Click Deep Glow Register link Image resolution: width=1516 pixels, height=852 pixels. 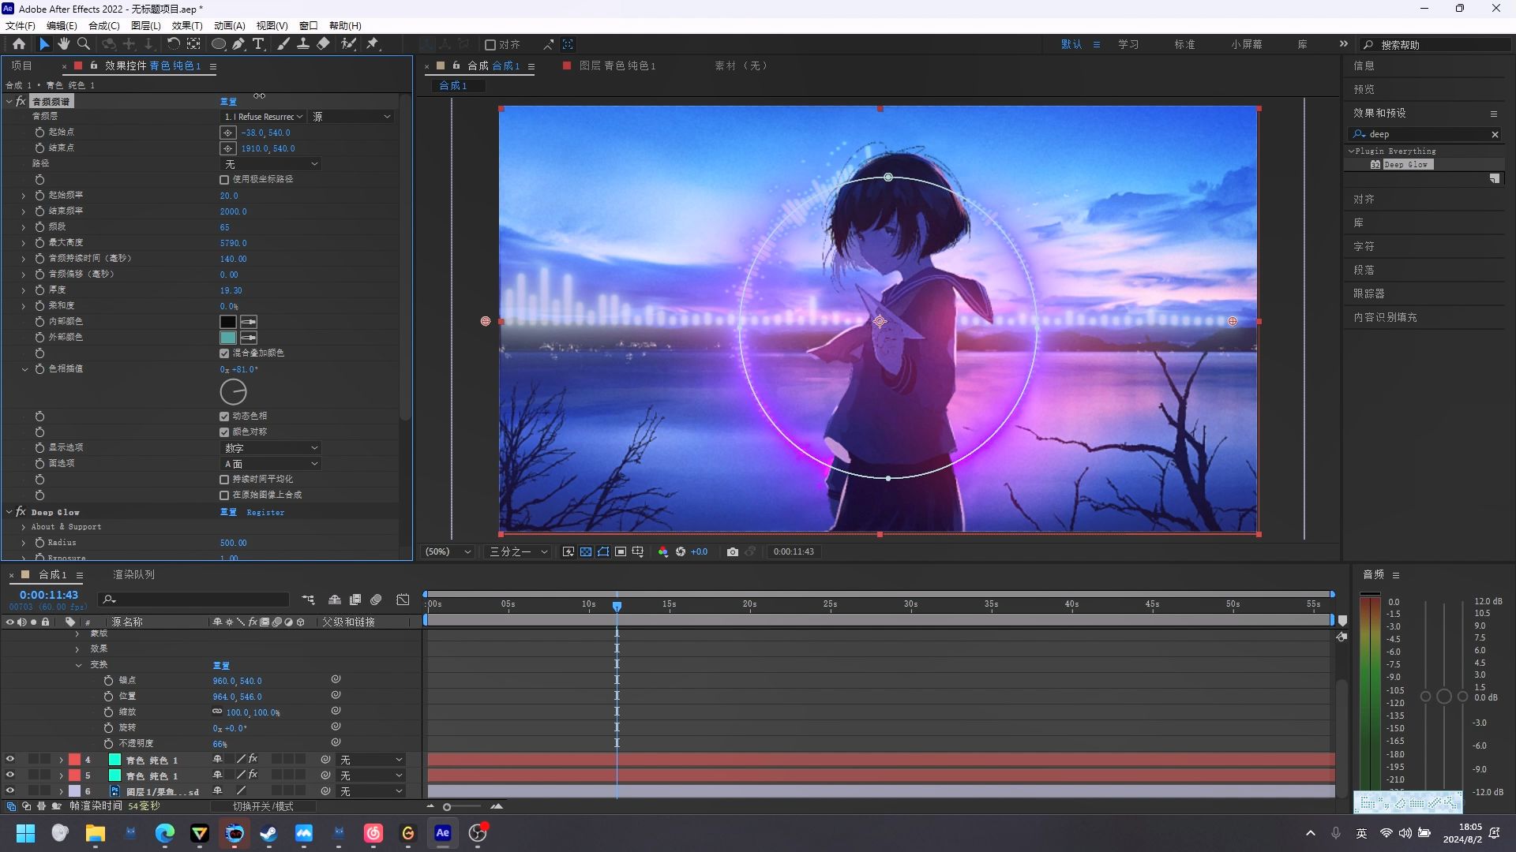tap(265, 513)
